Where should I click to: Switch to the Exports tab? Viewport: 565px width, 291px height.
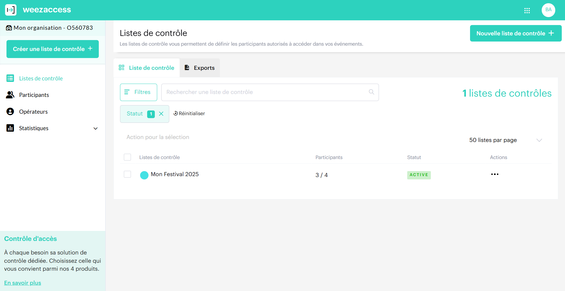tap(199, 68)
